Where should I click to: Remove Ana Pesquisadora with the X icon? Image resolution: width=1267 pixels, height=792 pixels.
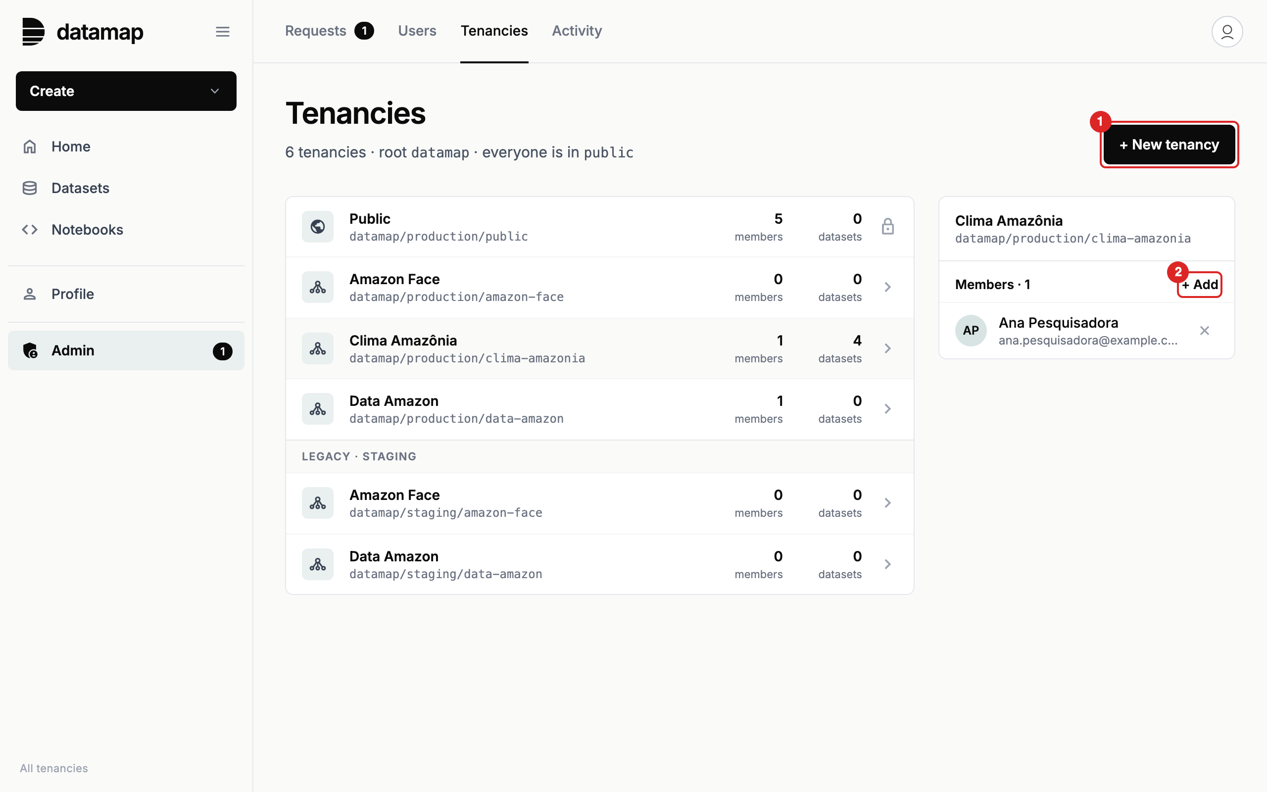[x=1204, y=331]
